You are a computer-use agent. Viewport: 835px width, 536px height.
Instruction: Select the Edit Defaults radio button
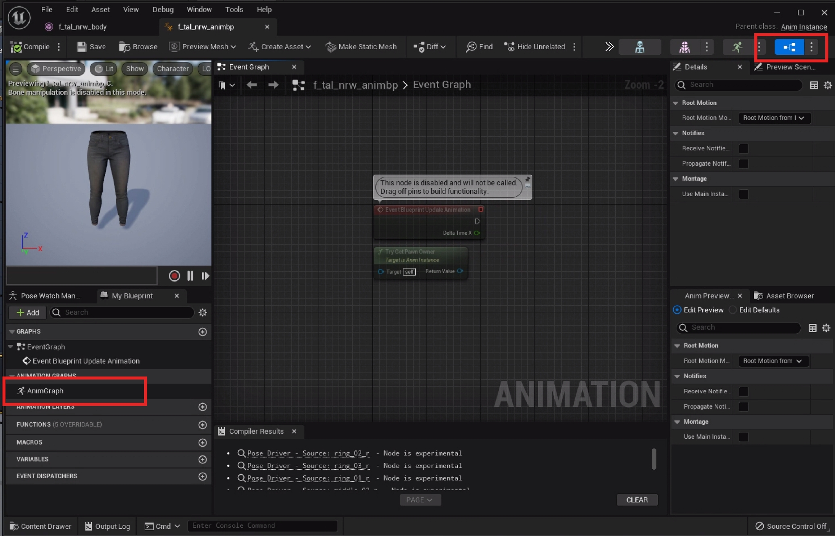(x=733, y=310)
